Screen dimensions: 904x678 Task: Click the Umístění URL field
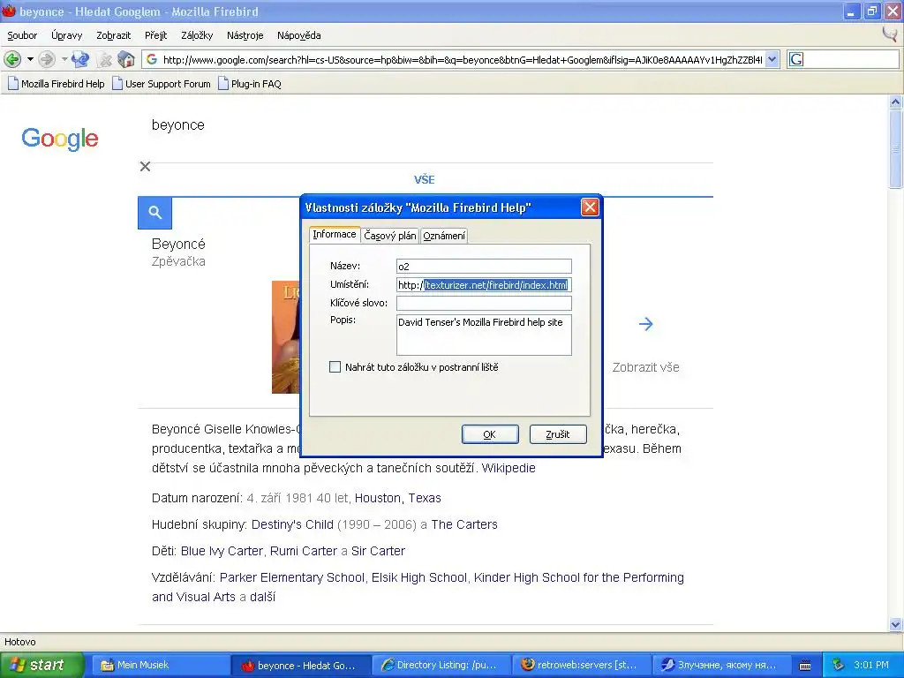[484, 285]
